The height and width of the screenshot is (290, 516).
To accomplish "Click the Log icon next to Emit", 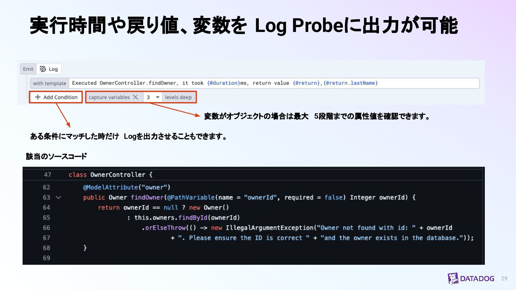I will point(43,69).
